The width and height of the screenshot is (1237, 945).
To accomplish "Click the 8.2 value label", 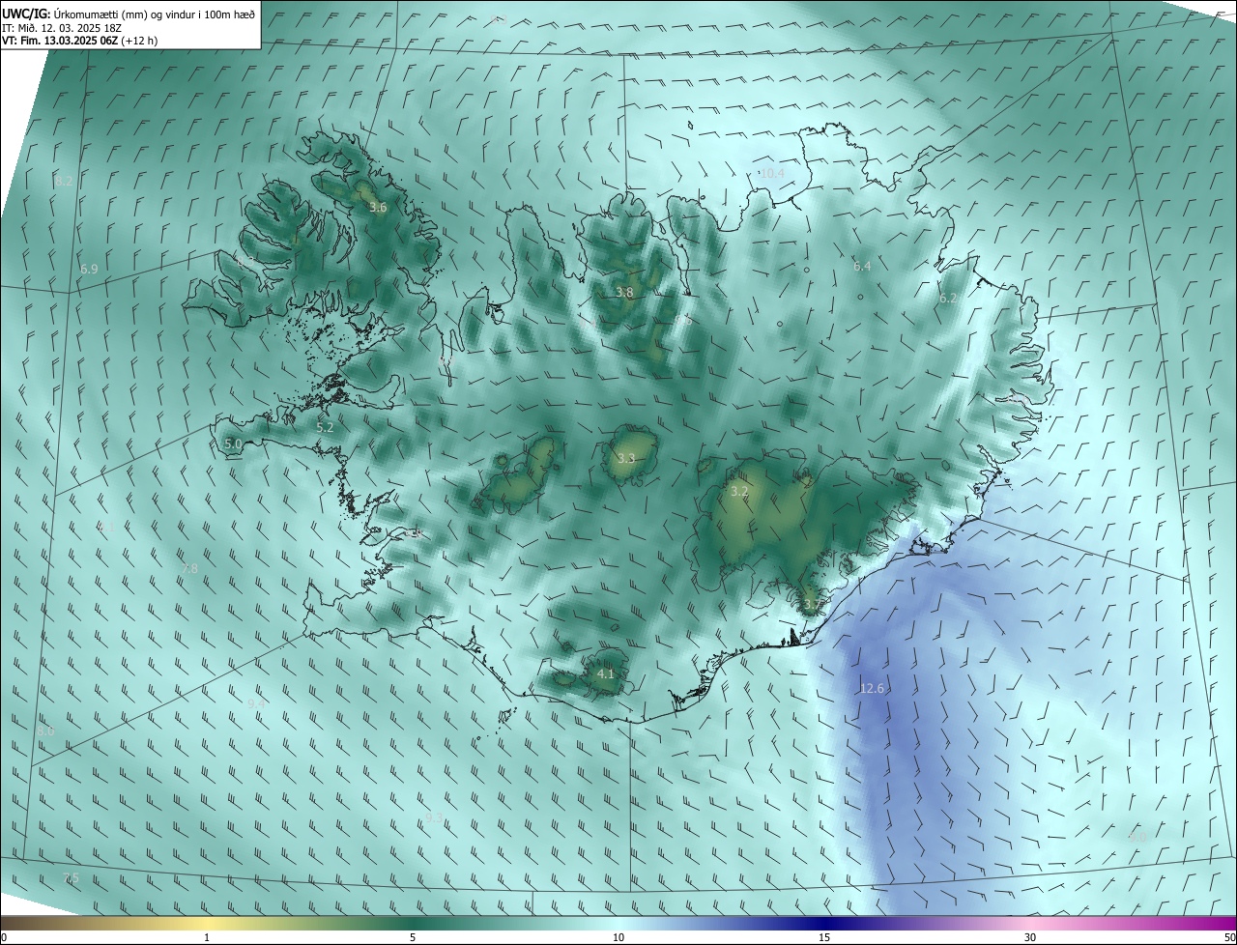I will [x=64, y=181].
